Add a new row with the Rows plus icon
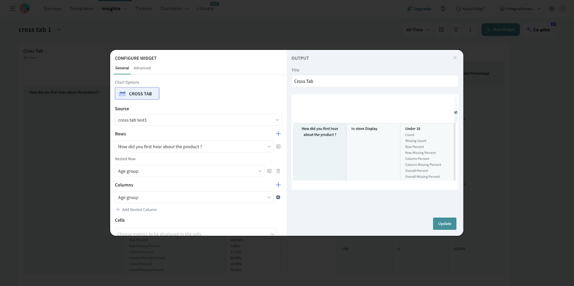Viewport: 574px width, 286px height. coord(278,134)
